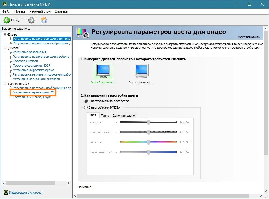Click the right arrow of the task pane scrollbar
Viewport: 269px width, 199px height.
[x=68, y=183]
